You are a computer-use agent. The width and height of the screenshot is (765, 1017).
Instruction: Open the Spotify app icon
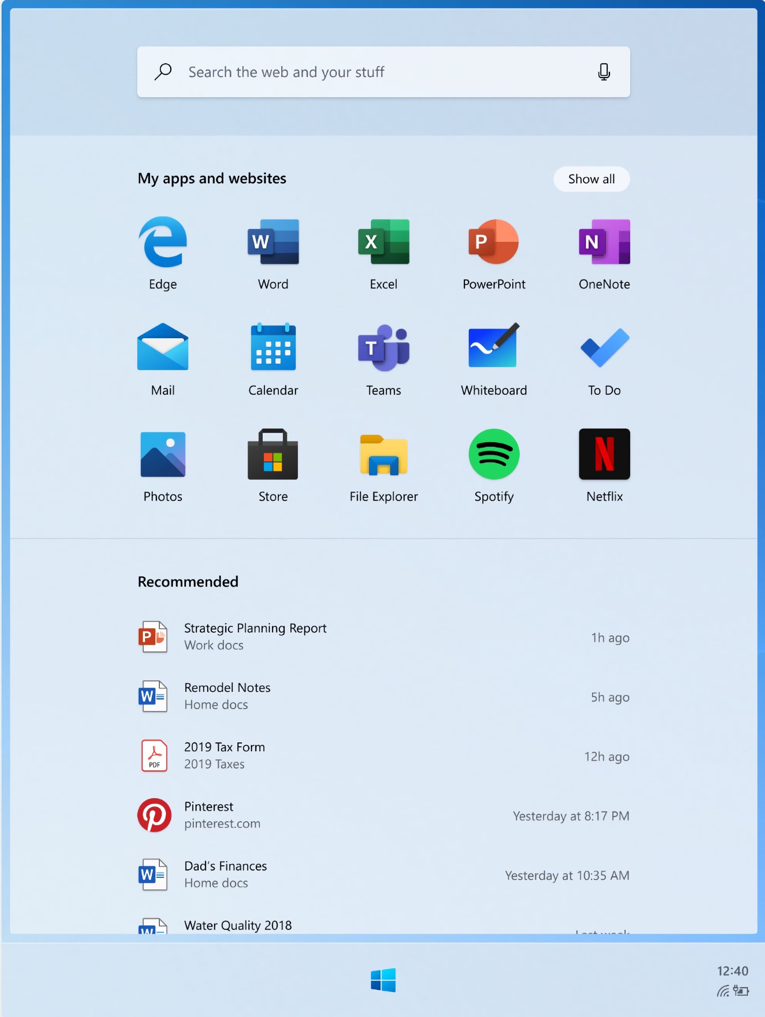point(494,454)
